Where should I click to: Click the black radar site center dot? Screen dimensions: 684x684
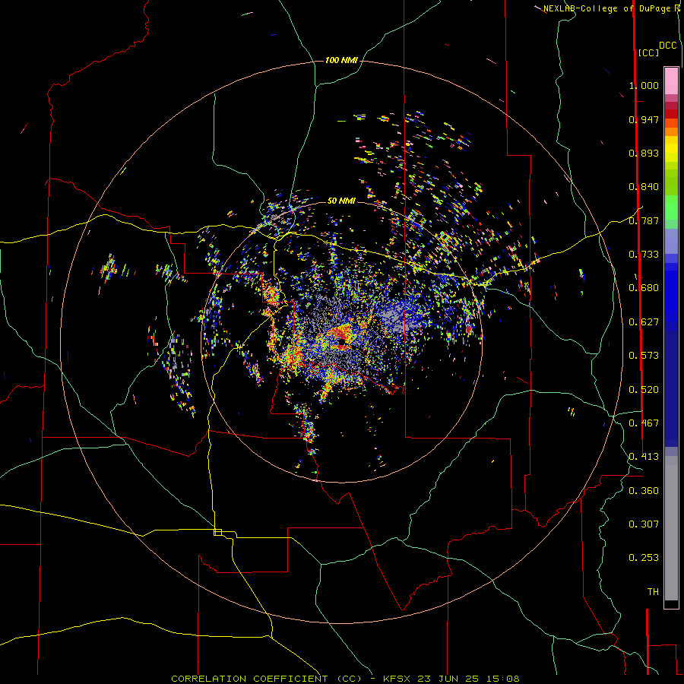(341, 342)
